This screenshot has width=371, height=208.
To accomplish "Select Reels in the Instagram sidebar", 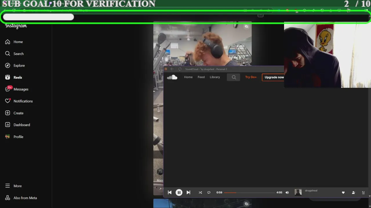I will tap(14, 77).
